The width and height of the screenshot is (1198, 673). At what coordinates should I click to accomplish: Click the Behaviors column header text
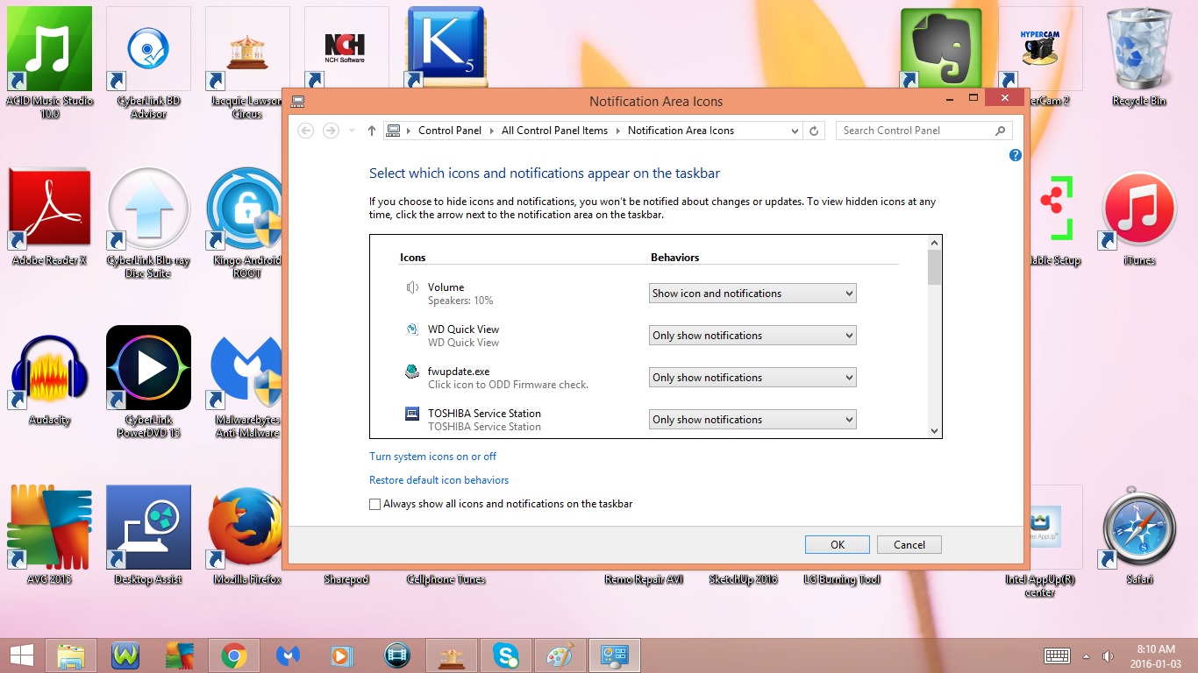pyautogui.click(x=675, y=258)
